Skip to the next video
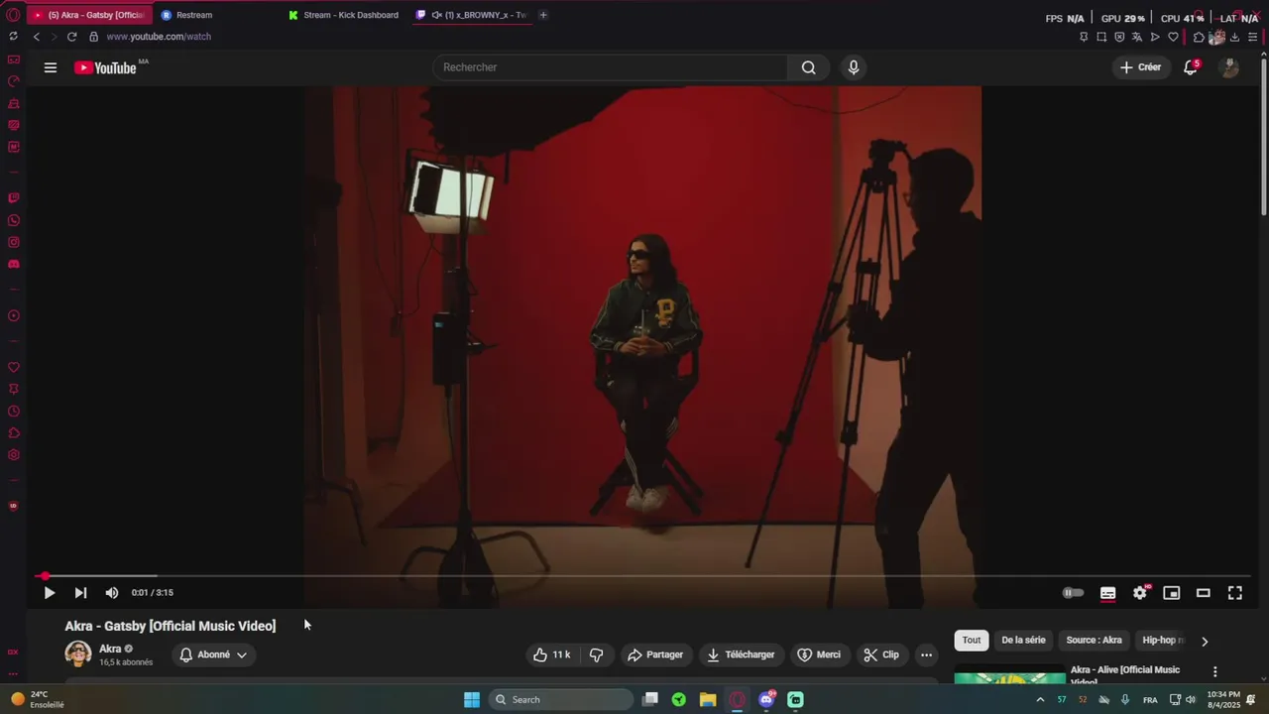1269x714 pixels. [80, 593]
